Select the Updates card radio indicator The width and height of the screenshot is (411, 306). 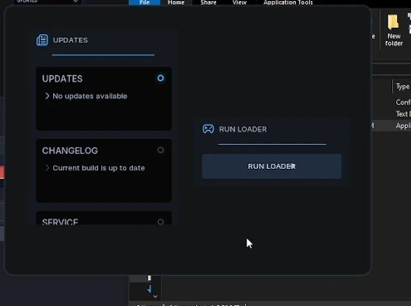pyautogui.click(x=161, y=78)
